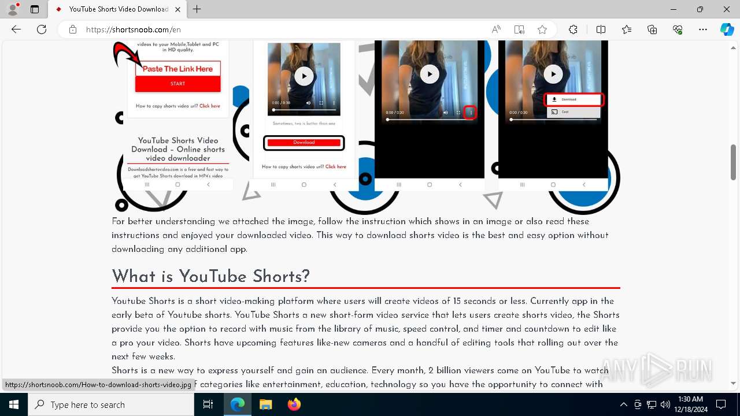Click the taskbar search box
Screen dimensions: 740x416
(111, 404)
